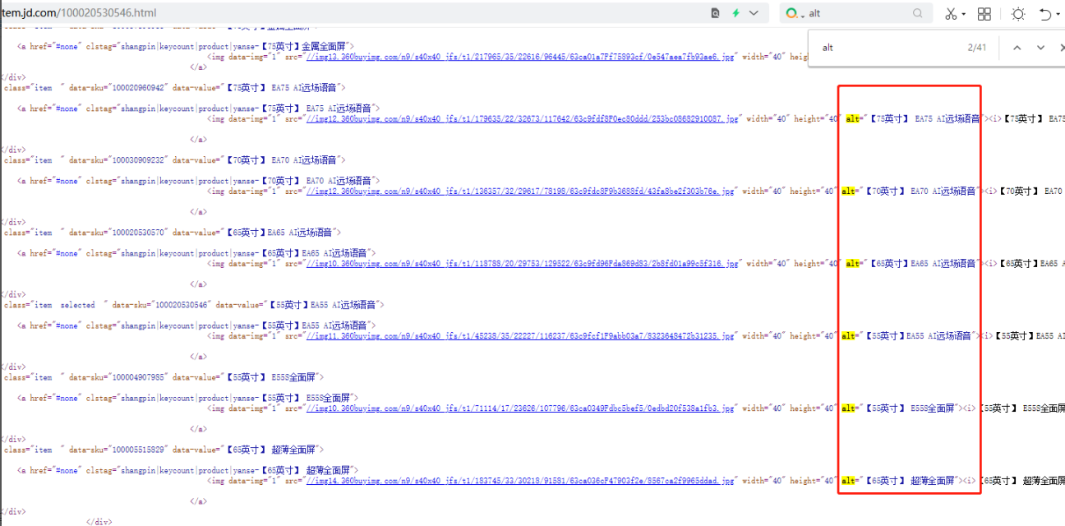Viewport: 1065px width, 526px height.
Task: Click the find bar input containing "alt"
Action: pyautogui.click(x=887, y=48)
